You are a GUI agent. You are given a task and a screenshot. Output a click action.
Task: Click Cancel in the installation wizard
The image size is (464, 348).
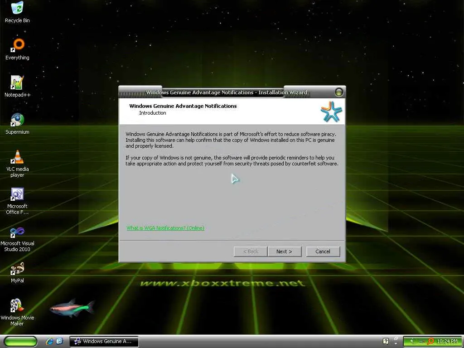pos(323,251)
